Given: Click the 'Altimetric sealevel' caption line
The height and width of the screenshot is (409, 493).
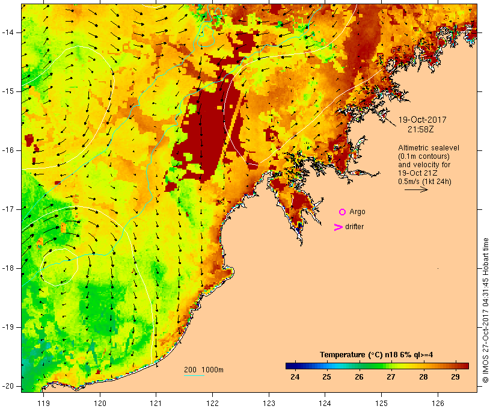Looking at the screenshot, I should [429, 148].
